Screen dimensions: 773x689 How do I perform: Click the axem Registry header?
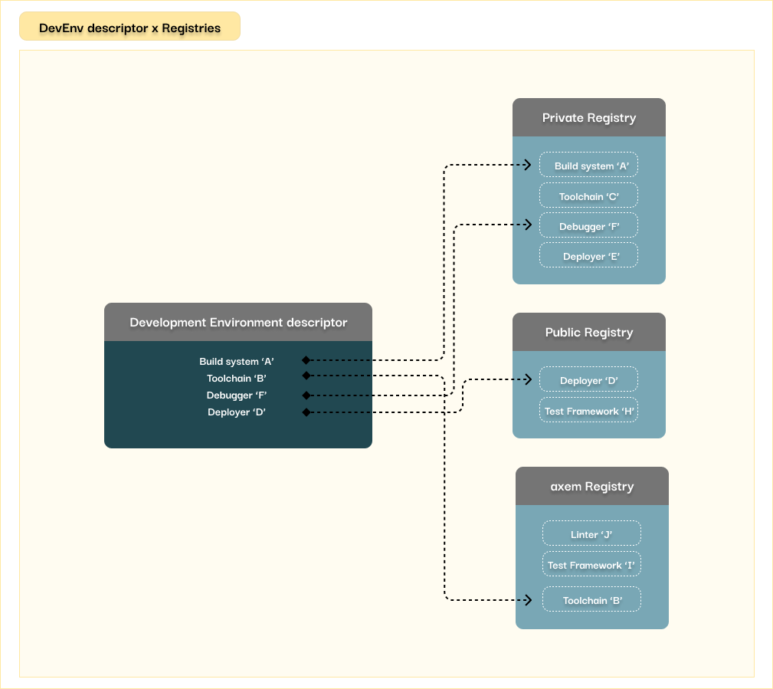592,487
